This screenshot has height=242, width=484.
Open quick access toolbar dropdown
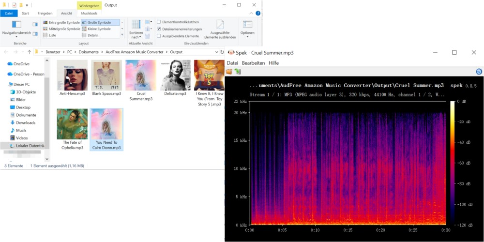tap(27, 5)
